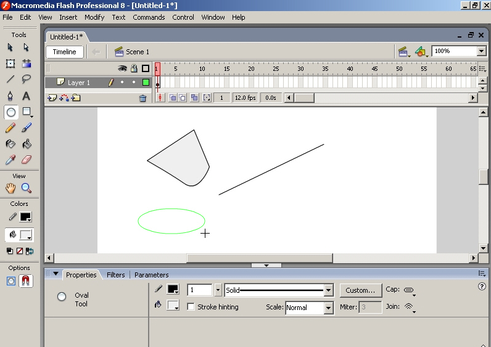
Task: Open the stage zoom percentage dropdown
Action: pos(482,51)
